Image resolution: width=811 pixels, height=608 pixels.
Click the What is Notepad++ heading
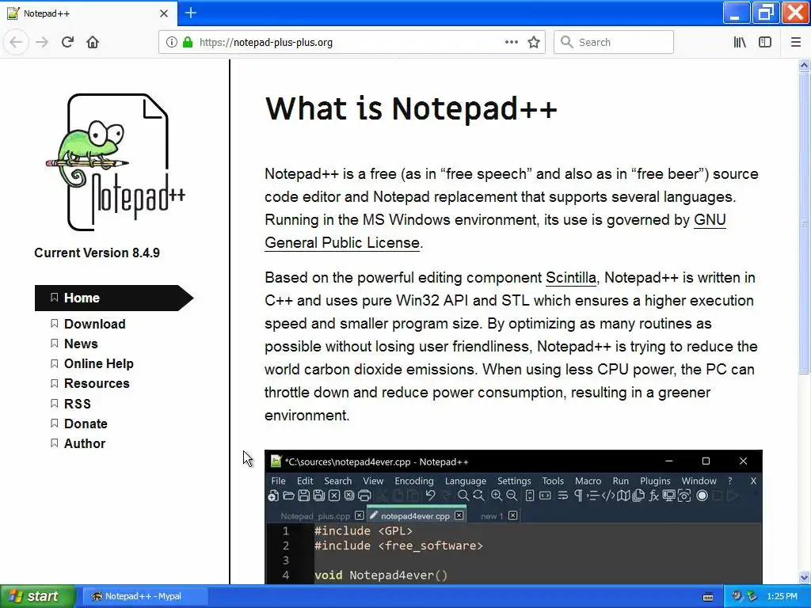[x=411, y=109]
